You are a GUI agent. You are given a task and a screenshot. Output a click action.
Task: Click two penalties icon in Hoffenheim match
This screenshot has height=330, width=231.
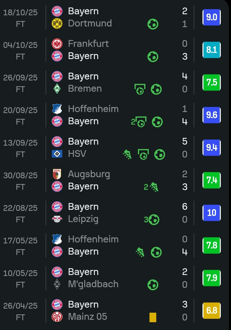pyautogui.click(x=139, y=122)
